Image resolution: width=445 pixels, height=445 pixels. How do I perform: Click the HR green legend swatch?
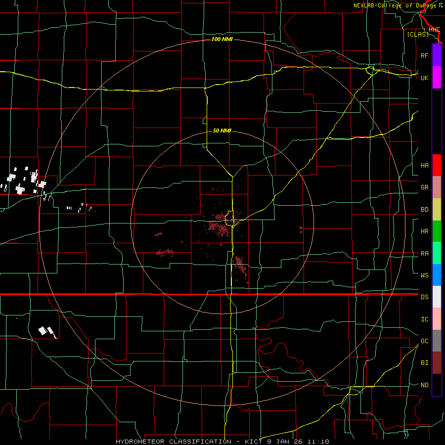(x=437, y=231)
